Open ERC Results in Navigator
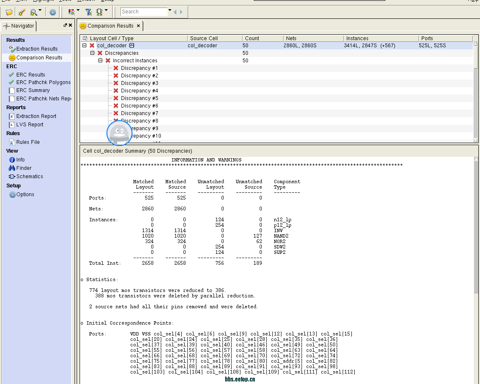The width and height of the screenshot is (480, 384). pyautogui.click(x=31, y=74)
